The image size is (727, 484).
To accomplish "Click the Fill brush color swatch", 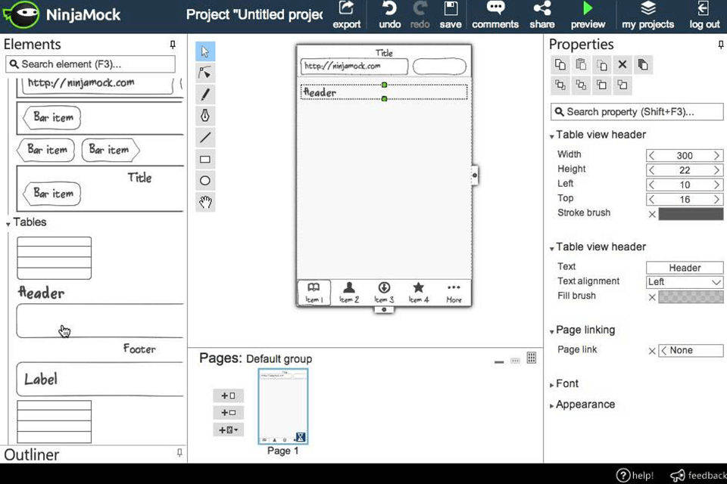I will coord(691,297).
